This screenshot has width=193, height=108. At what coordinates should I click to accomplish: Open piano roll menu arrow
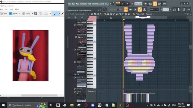pos(89,14)
